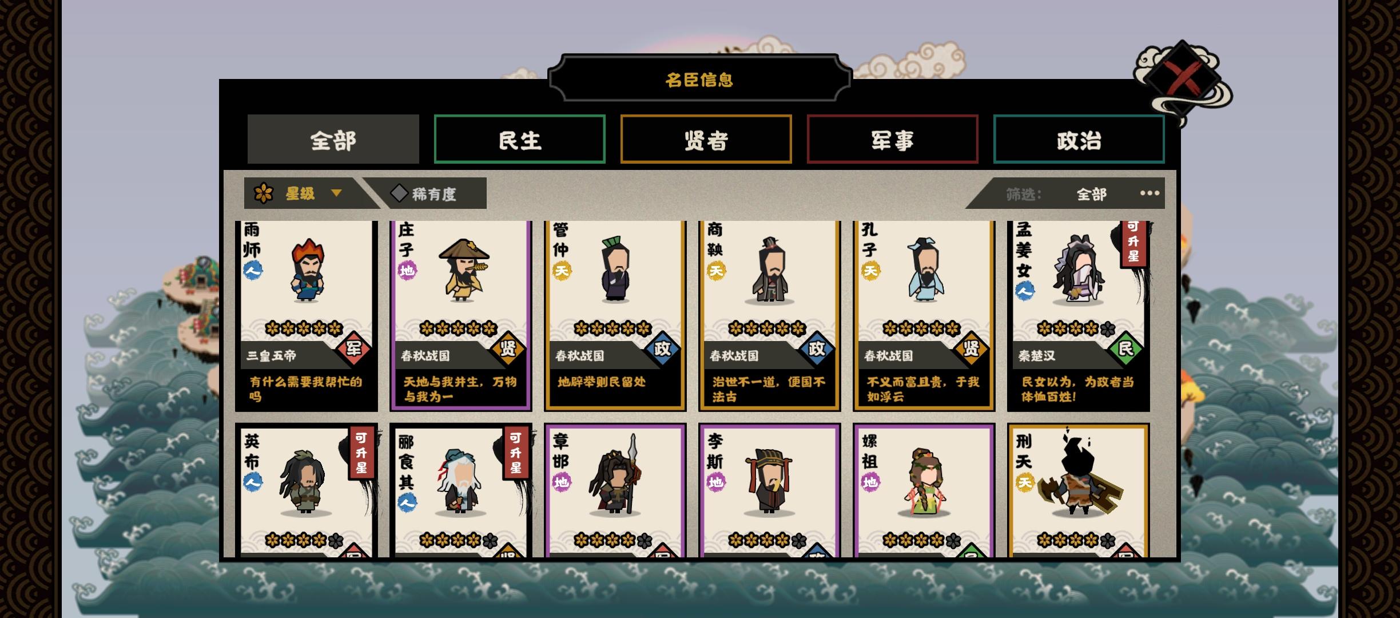Expand the 星级 sort order arrow
The width and height of the screenshot is (1400, 618).
point(336,193)
